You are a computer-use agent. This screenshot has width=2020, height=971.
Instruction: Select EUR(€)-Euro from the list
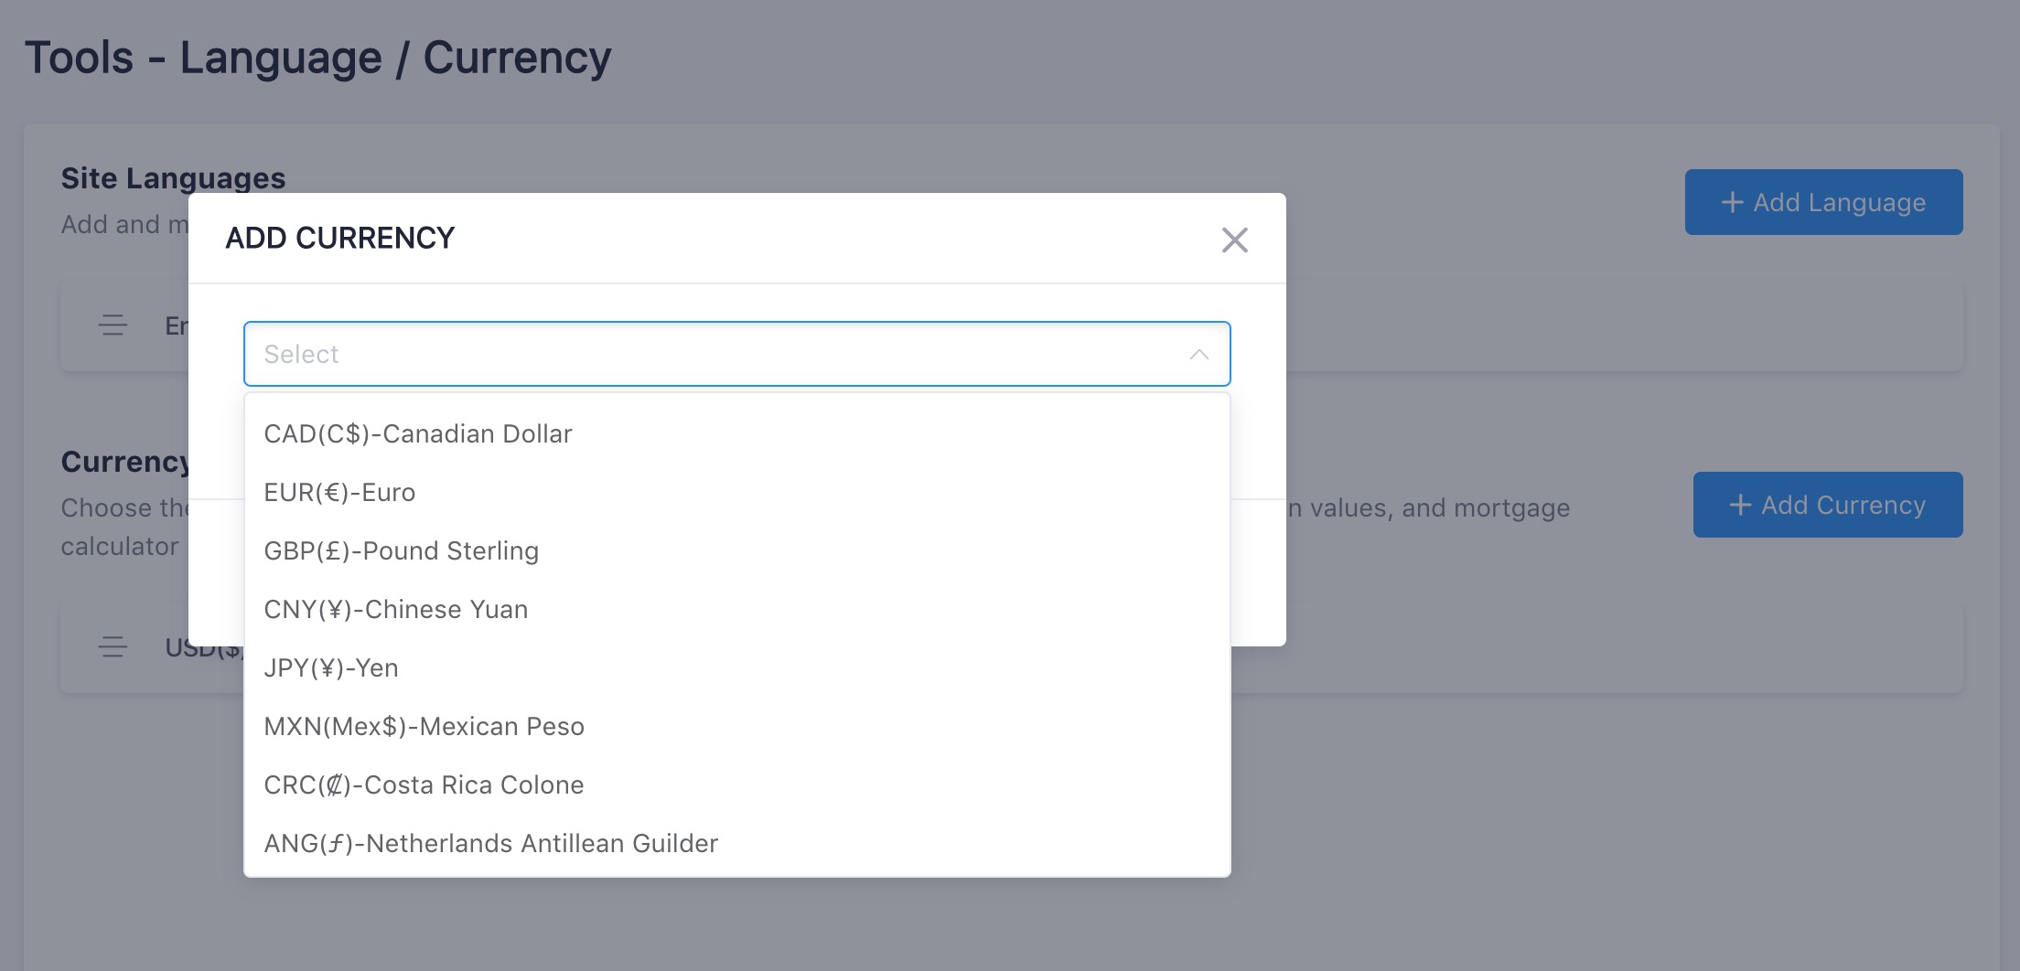[x=736, y=492]
